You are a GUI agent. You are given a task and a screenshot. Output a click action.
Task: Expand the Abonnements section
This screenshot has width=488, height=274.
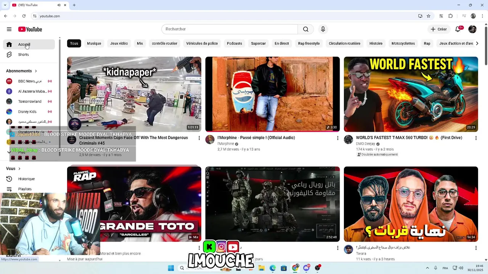pos(21,71)
